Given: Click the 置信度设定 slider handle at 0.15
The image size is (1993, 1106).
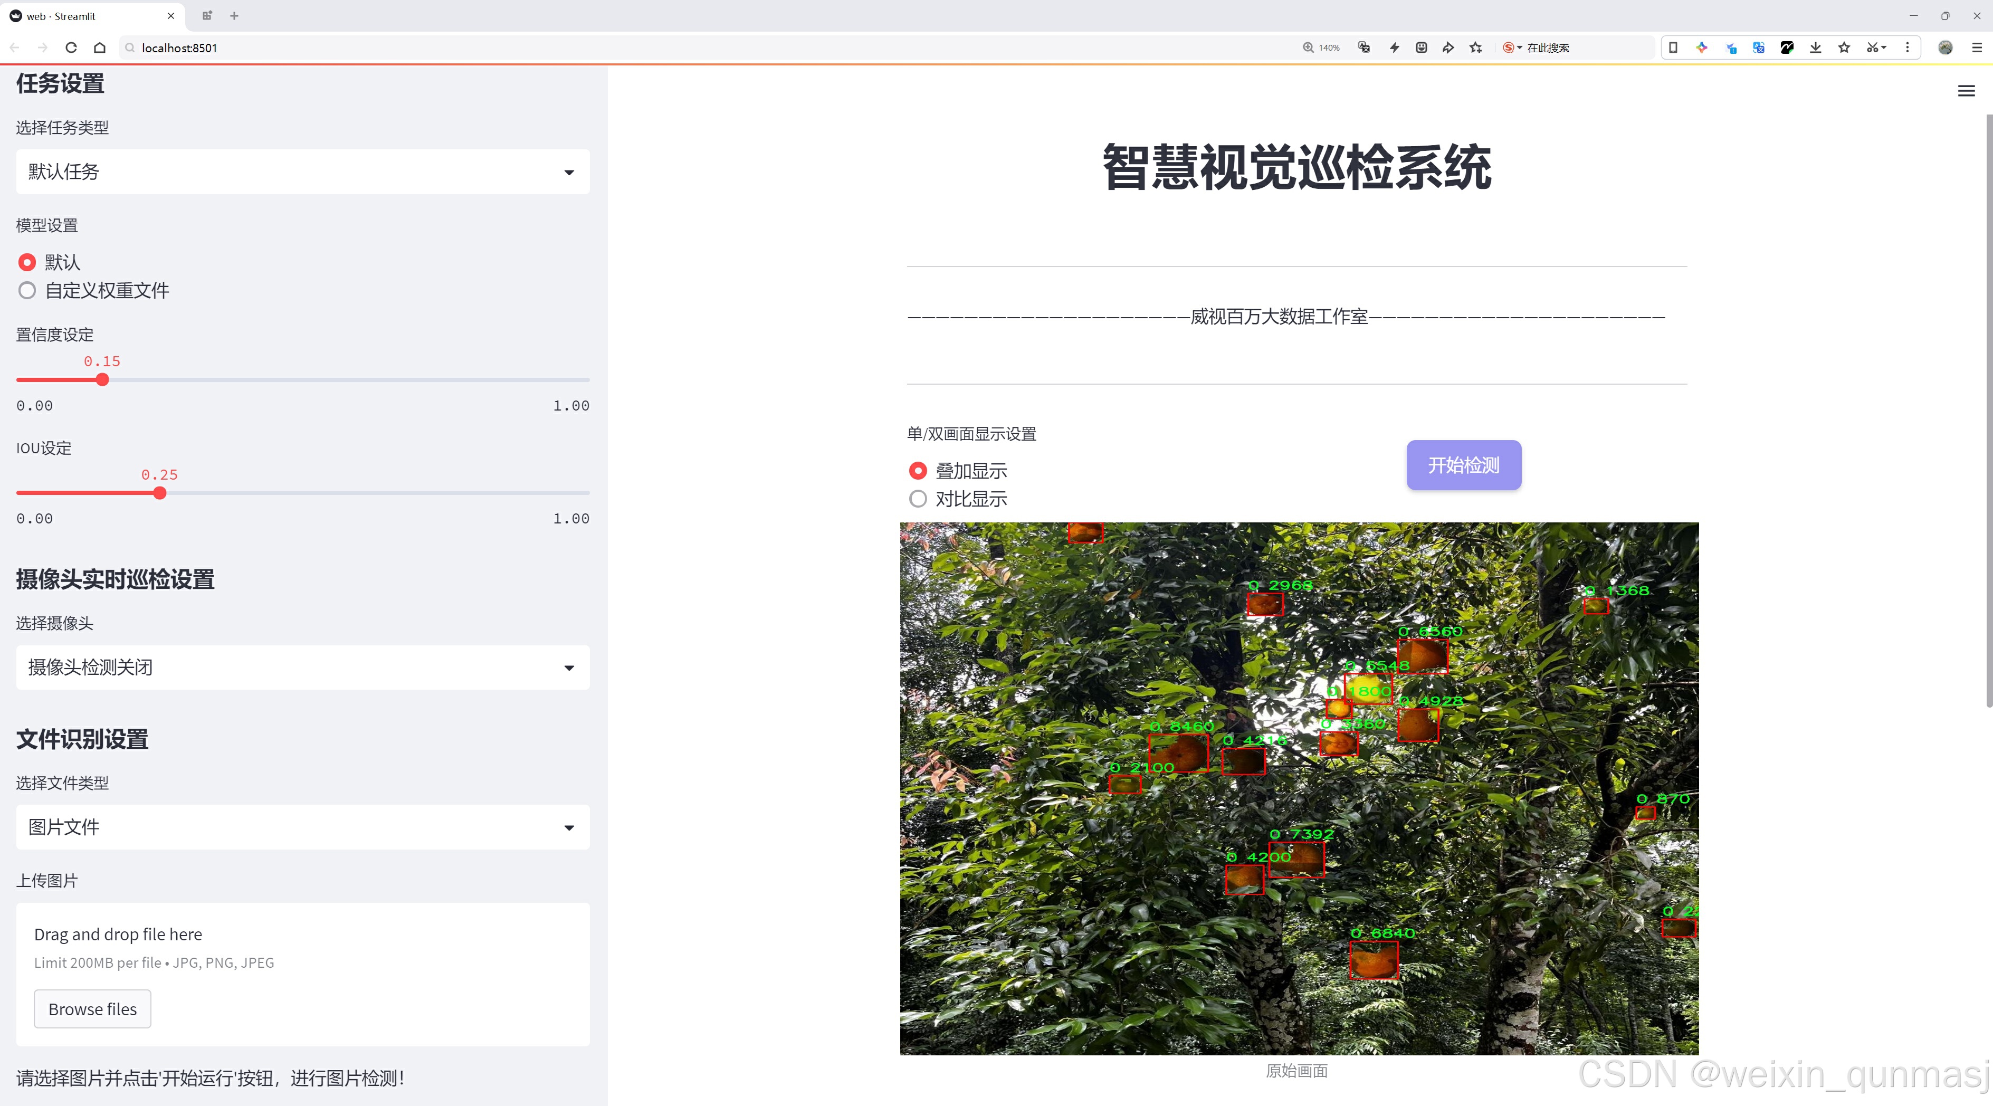Looking at the screenshot, I should pos(102,380).
